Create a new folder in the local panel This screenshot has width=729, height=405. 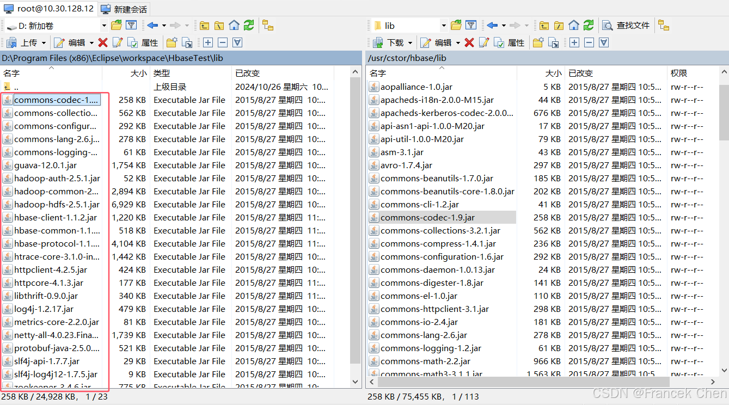[172, 42]
